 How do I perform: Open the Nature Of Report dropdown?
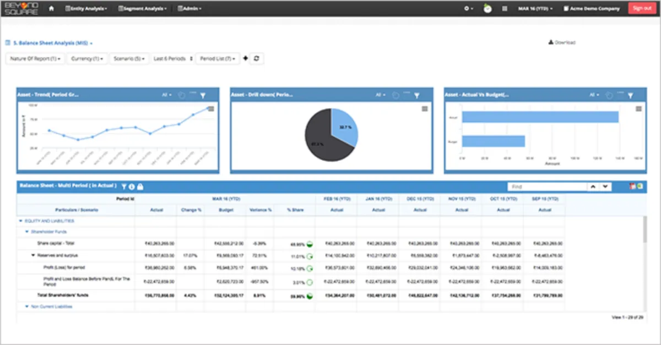(x=35, y=58)
